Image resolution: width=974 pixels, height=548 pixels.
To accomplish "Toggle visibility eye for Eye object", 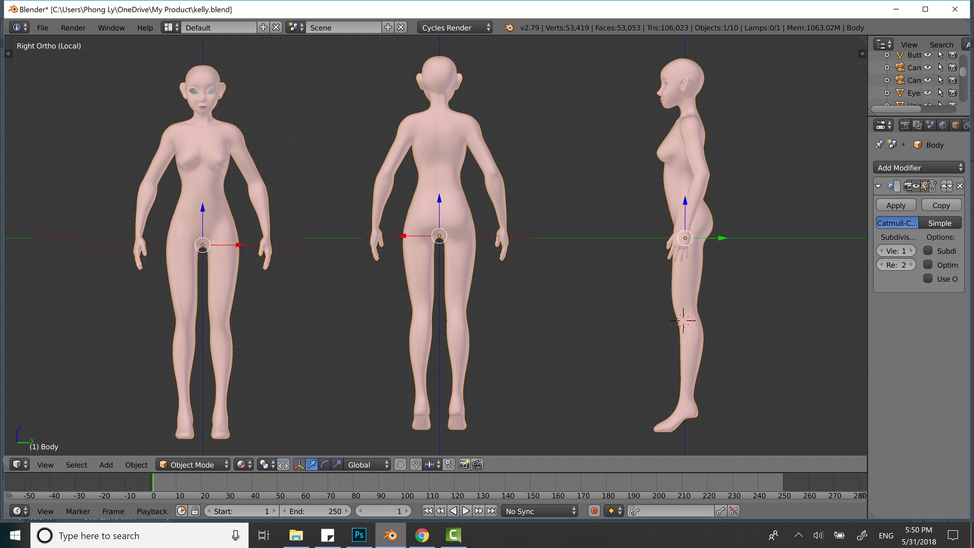I will click(927, 93).
